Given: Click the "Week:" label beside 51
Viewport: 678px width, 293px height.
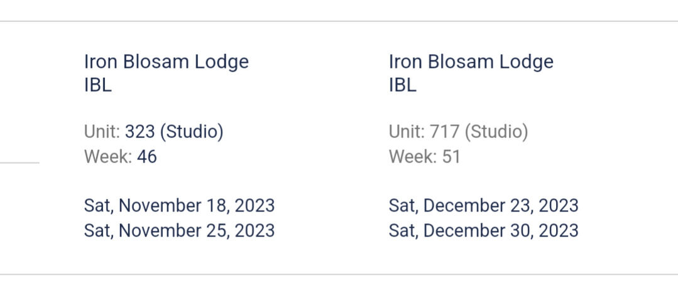Looking at the screenshot, I should click(413, 156).
